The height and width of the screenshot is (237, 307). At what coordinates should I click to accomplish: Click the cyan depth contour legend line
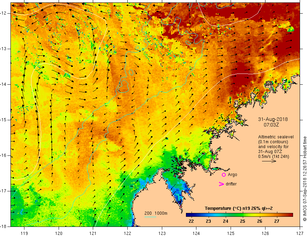pos(150,217)
